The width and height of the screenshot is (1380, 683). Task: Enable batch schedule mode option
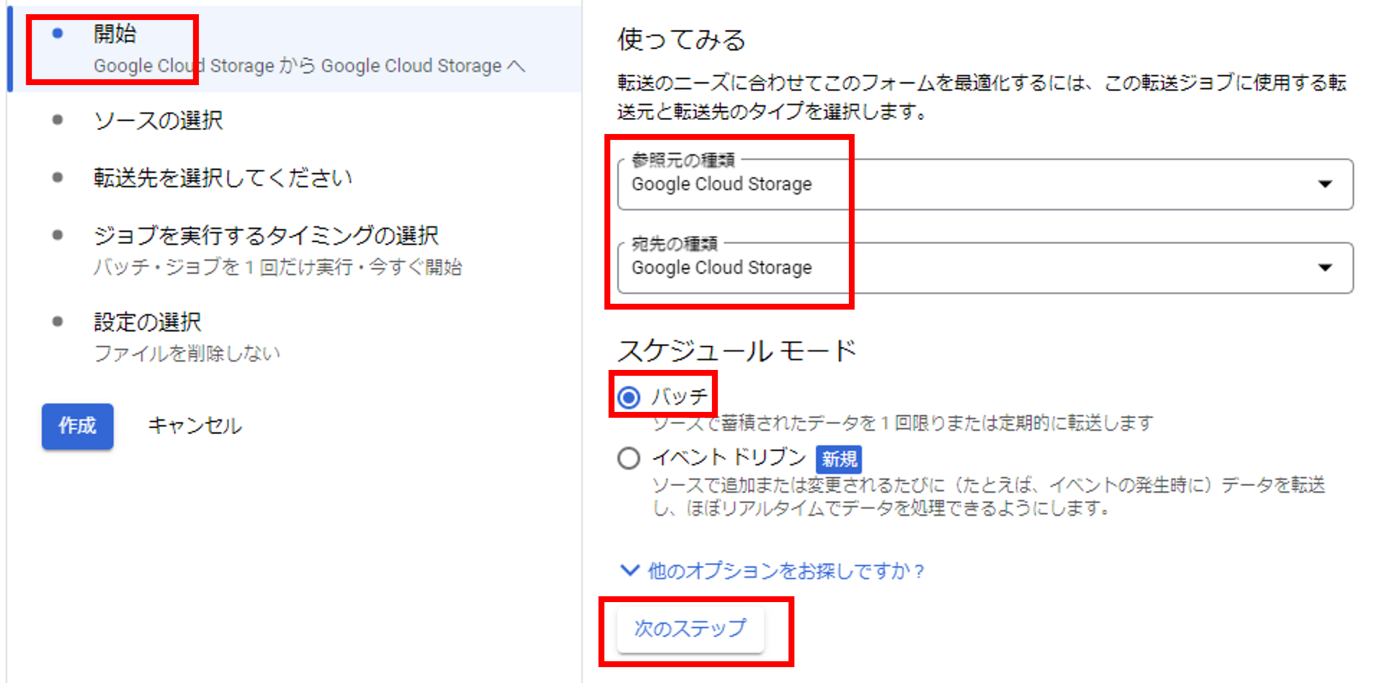coord(629,398)
